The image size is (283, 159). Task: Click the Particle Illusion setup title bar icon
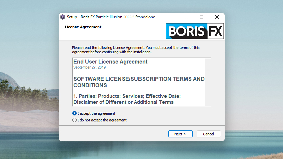(x=63, y=17)
